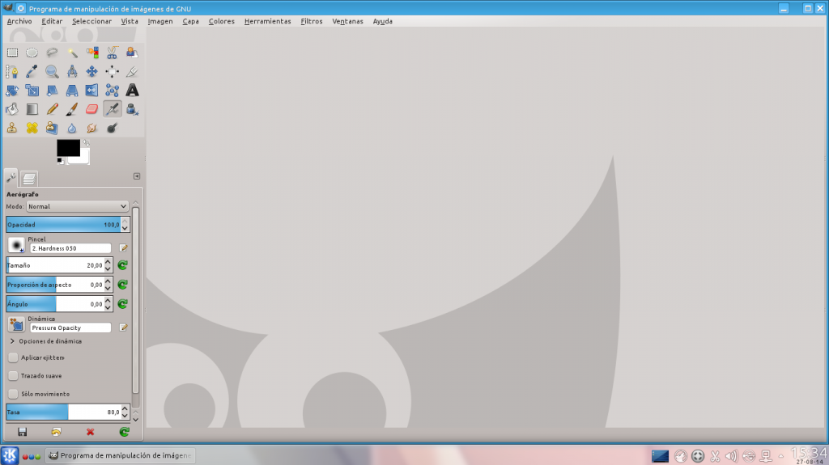Edit the brush 2. Hardness 050
This screenshot has width=829, height=465.
(x=123, y=247)
